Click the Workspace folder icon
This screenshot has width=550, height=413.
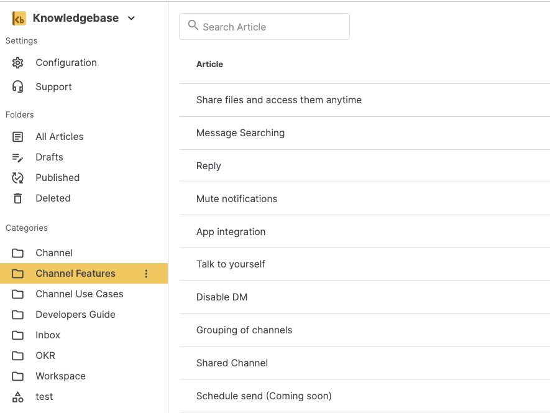17,376
